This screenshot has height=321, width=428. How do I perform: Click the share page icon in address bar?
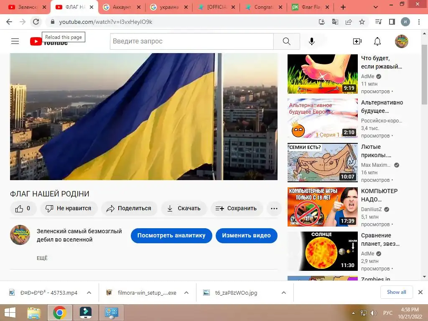[349, 22]
